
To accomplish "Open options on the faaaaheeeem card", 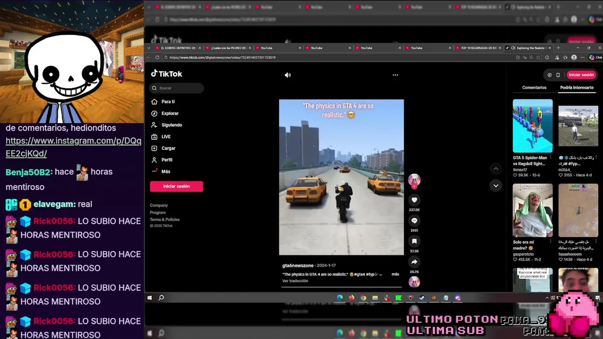I will click(596, 242).
